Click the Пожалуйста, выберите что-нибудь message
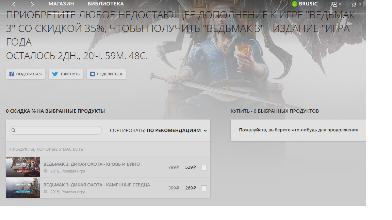This screenshot has height=220, width=392. coord(298,130)
